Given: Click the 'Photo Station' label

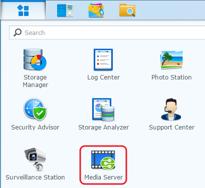Looking at the screenshot, I should pyautogui.click(x=171, y=77).
